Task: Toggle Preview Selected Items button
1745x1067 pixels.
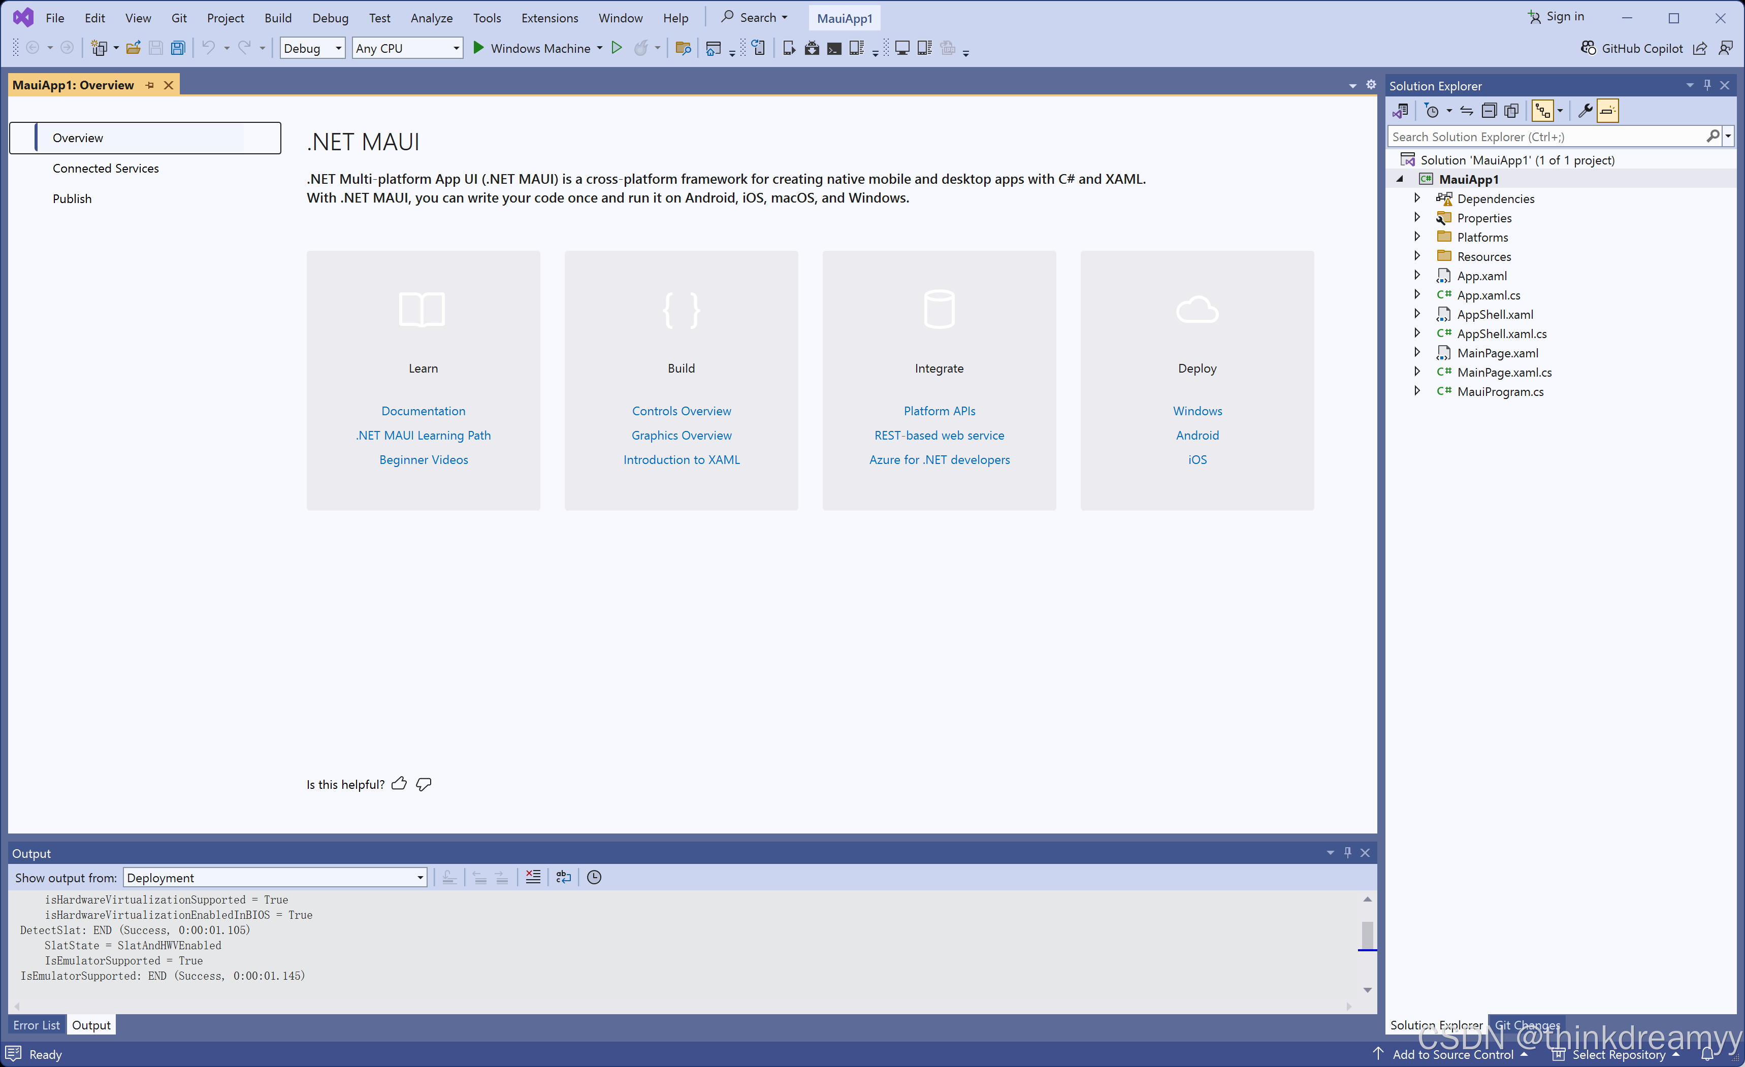Action: pos(1607,111)
